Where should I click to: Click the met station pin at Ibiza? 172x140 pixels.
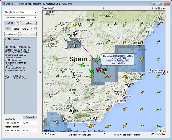164,72
